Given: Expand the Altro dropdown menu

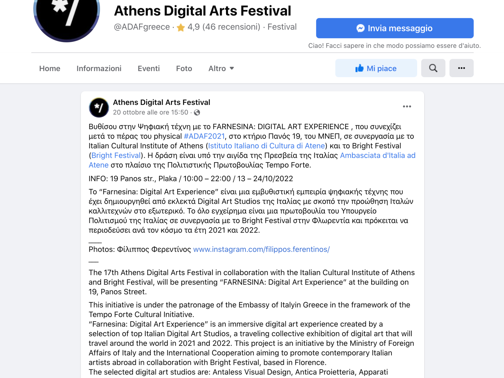Looking at the screenshot, I should (x=221, y=69).
